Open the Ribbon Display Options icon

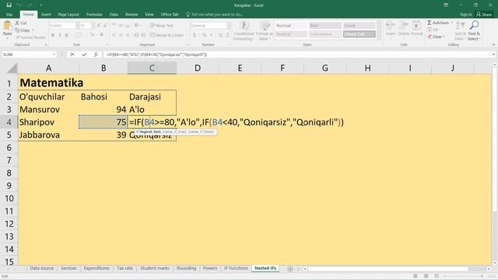446,5
